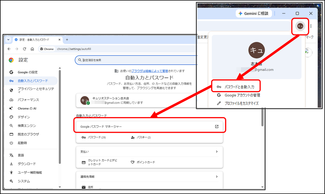Screen dimensions: 325x194
Task: Click external link icon on password manager row
Action: [217, 127]
